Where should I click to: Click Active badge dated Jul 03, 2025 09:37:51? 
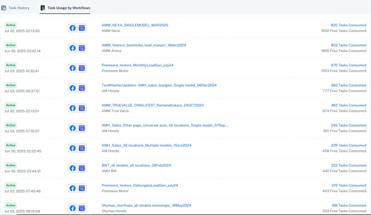pos(11,85)
